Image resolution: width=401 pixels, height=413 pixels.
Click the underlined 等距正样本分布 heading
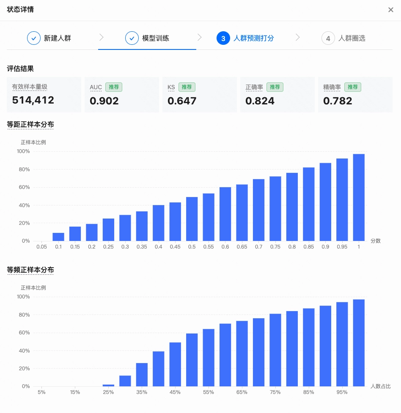[x=30, y=125]
